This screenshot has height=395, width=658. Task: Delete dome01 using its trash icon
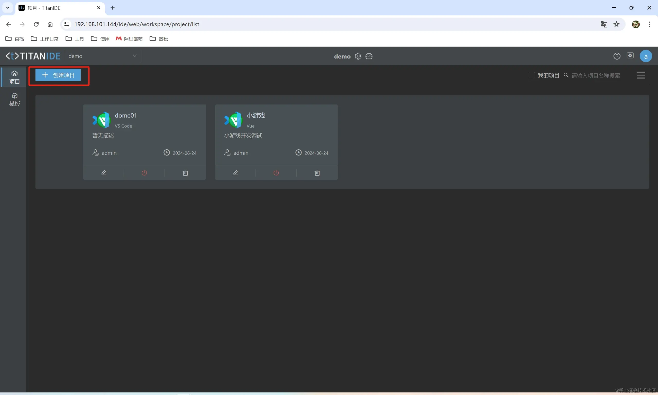click(x=185, y=173)
